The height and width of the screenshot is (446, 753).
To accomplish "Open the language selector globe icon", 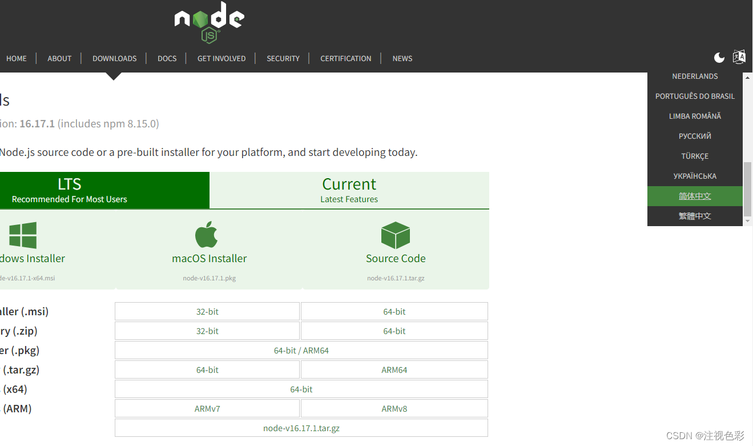I will click(739, 57).
